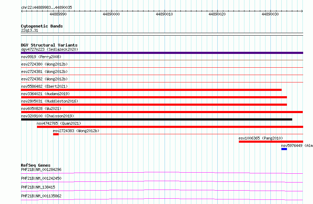Select the purple dgv4727n223 variant bar
Image resolution: width=313 pixels, height=204 pixels.
point(162,53)
